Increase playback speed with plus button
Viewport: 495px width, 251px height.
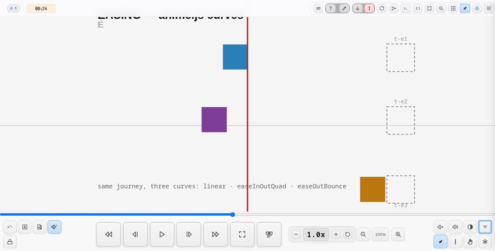336,234
